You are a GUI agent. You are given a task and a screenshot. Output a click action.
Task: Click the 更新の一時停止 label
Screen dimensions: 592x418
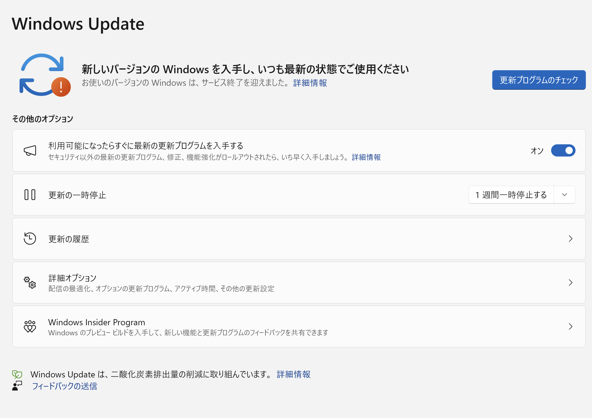(77, 195)
